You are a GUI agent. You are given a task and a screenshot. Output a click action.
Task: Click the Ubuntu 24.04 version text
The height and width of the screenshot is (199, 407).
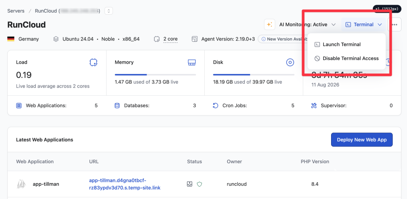[78, 39]
